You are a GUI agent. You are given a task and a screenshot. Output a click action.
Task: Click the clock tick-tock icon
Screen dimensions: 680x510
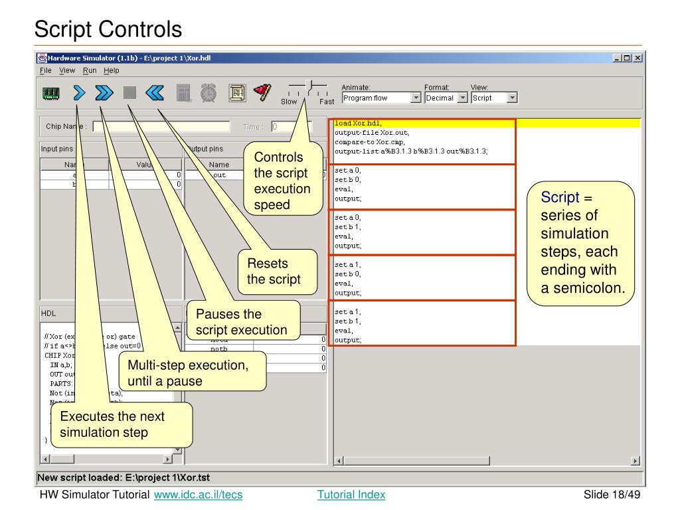[209, 93]
